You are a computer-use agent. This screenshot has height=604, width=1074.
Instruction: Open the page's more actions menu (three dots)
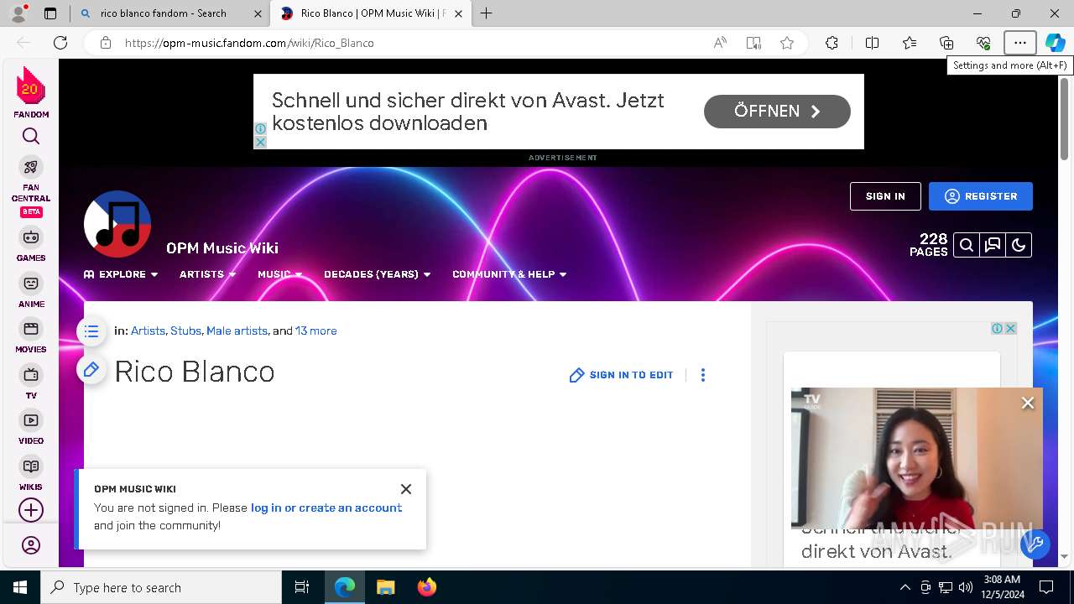pos(703,375)
